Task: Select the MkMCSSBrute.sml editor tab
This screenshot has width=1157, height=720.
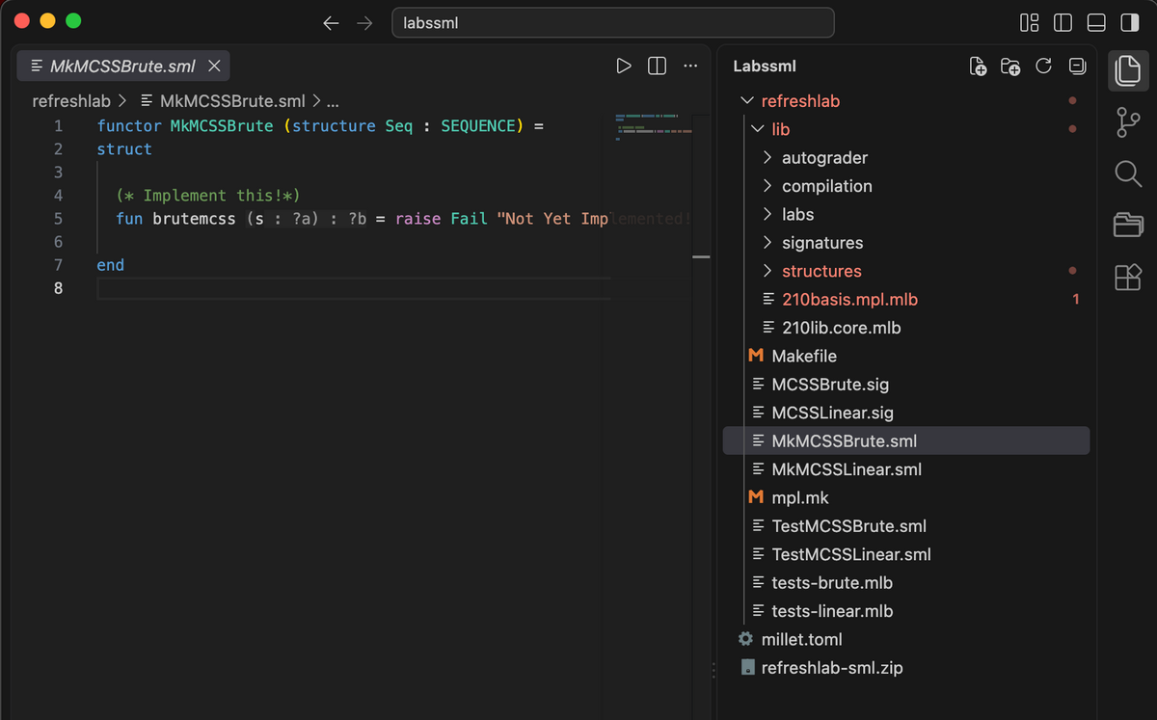Action: pyautogui.click(x=123, y=67)
